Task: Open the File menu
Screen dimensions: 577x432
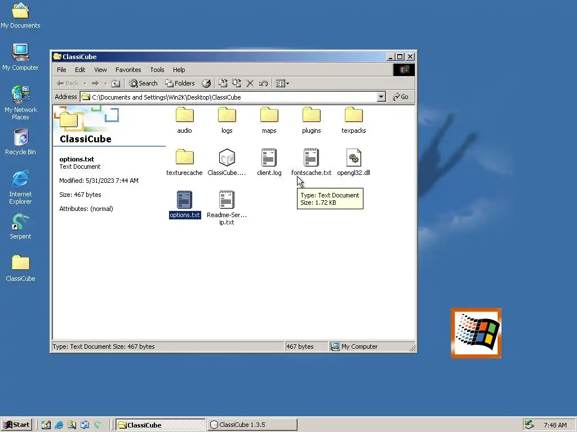Action: pos(61,70)
